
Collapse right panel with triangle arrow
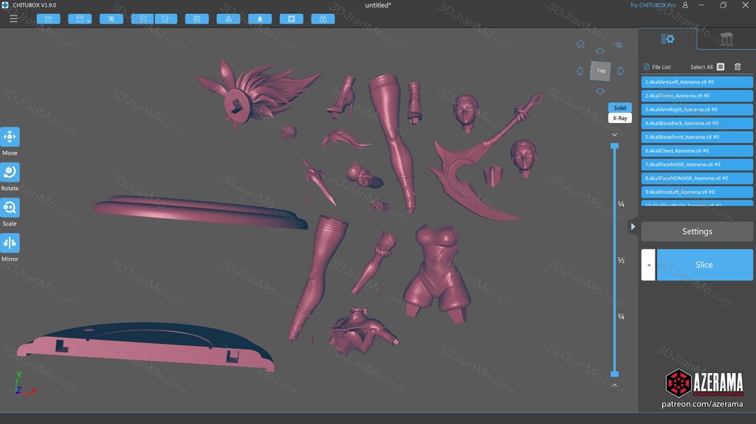[633, 226]
